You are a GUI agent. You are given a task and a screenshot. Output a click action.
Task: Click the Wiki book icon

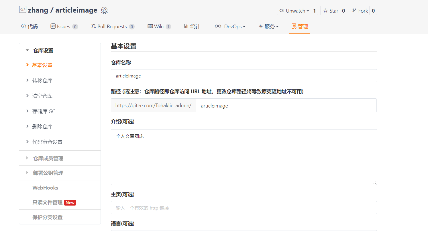click(150, 26)
